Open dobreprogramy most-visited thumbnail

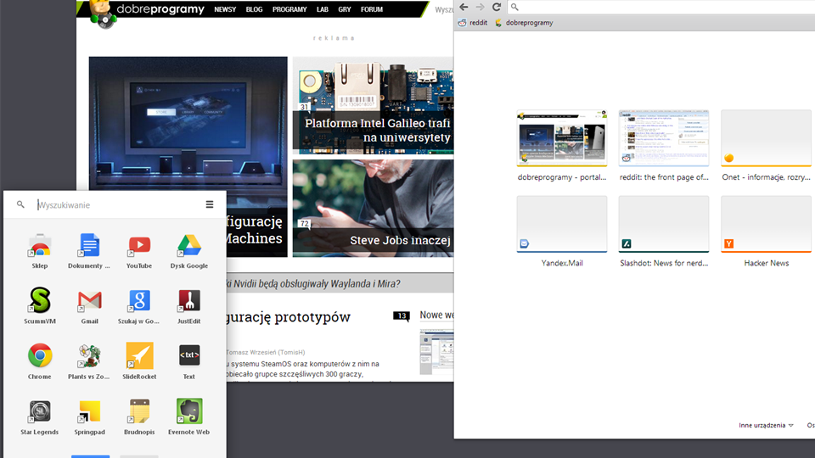pyautogui.click(x=562, y=138)
